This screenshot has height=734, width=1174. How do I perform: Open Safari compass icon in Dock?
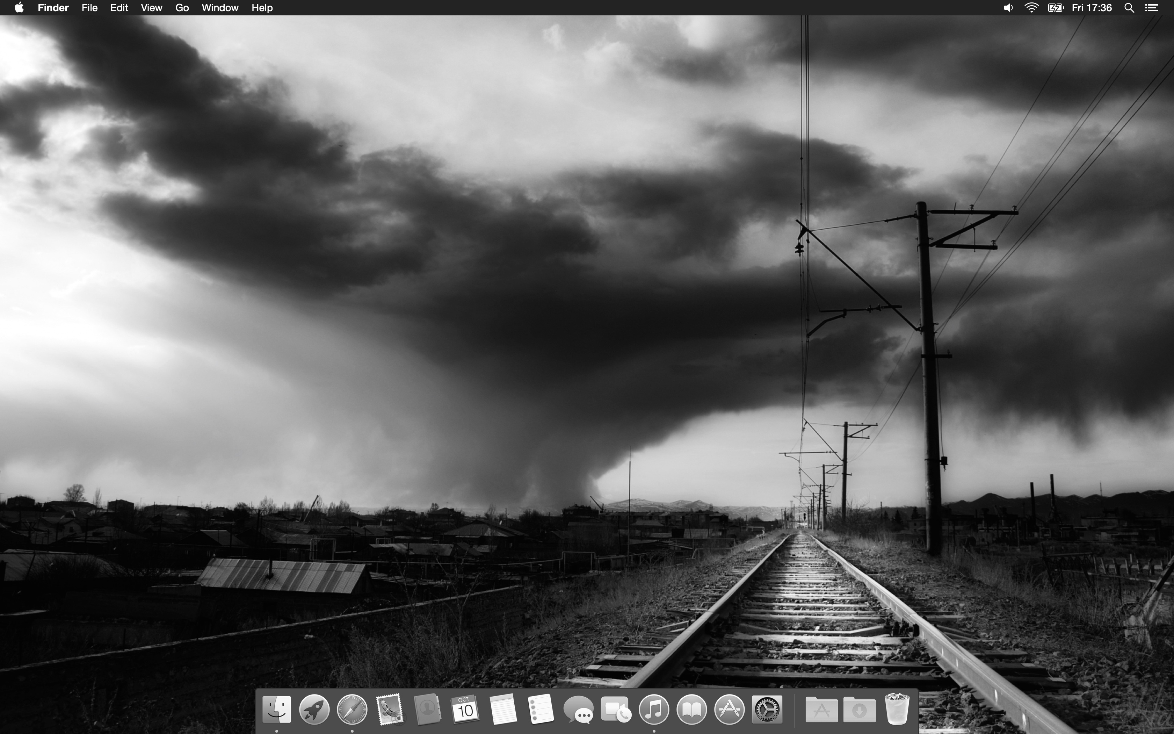[x=352, y=710]
